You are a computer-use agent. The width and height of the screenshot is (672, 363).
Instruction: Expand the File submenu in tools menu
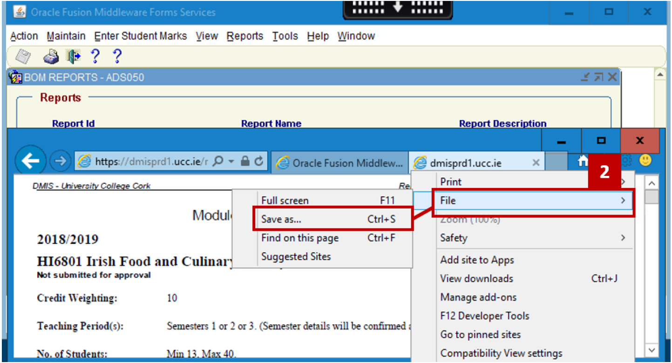[532, 201]
